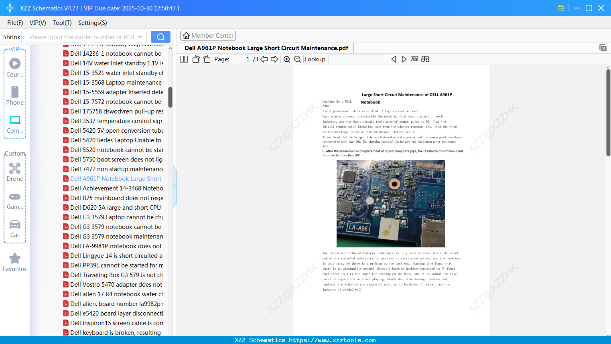Rotate the PDF page counterclockwise
The width and height of the screenshot is (611, 344).
[x=196, y=59]
